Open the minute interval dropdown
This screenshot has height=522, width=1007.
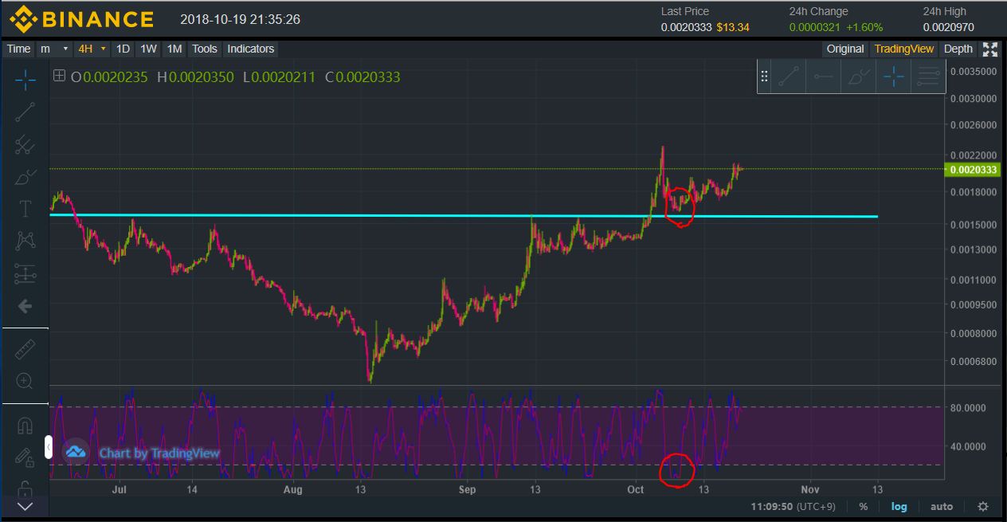(x=54, y=49)
